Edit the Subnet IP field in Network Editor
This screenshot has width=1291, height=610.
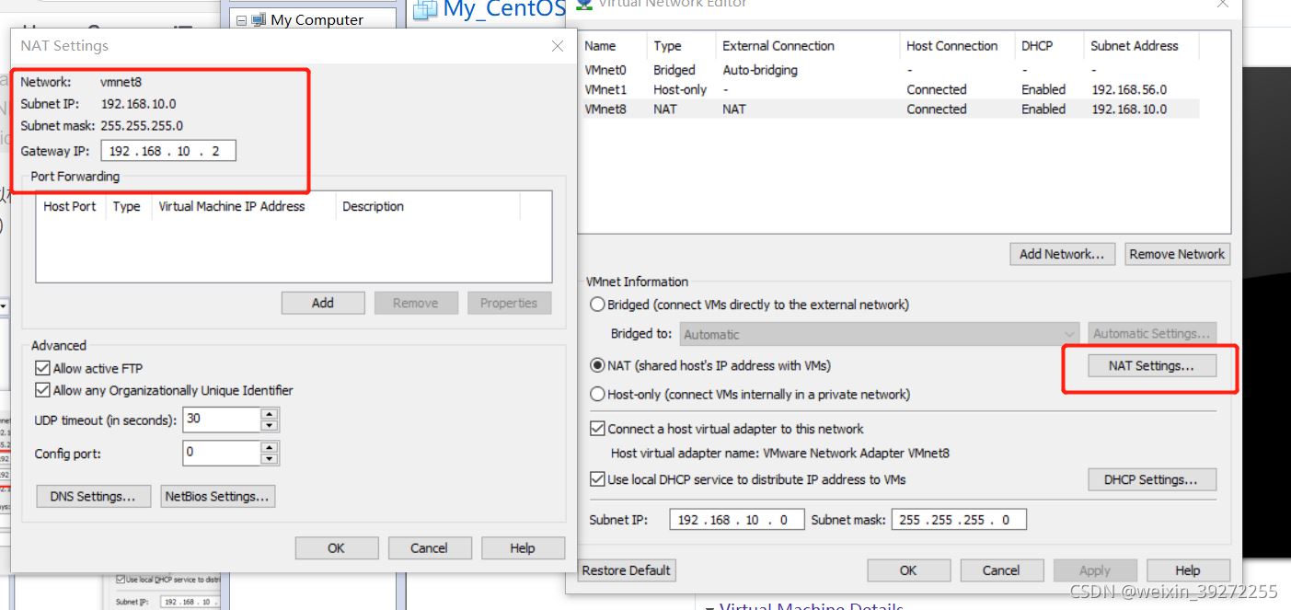[x=737, y=520]
